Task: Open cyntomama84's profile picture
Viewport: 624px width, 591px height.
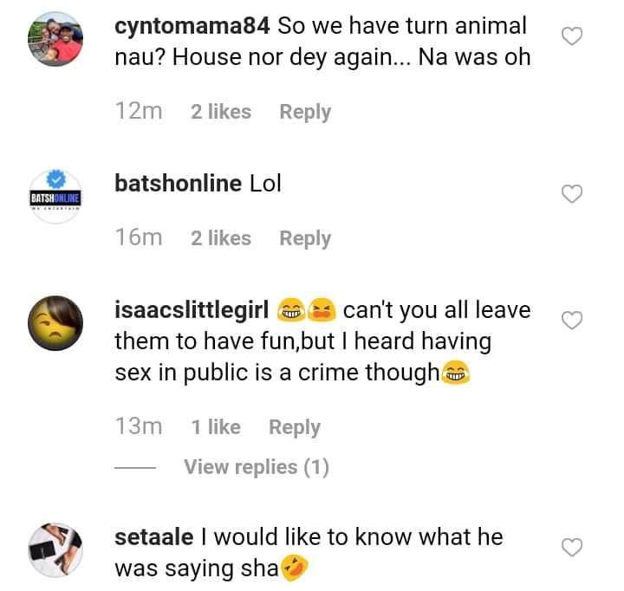Action: point(55,40)
